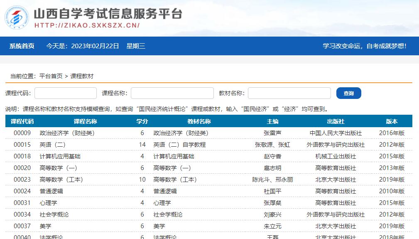Click 计算机应用基础 in course name column
Viewport: 419px width, 239px height.
(x=60, y=156)
